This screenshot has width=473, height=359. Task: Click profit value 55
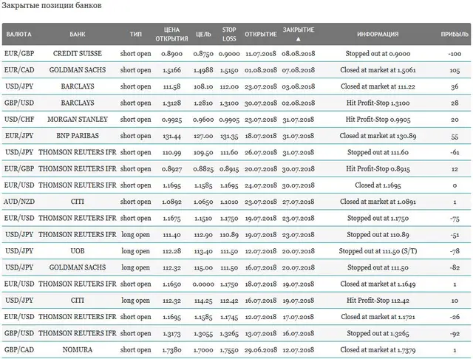(455, 136)
